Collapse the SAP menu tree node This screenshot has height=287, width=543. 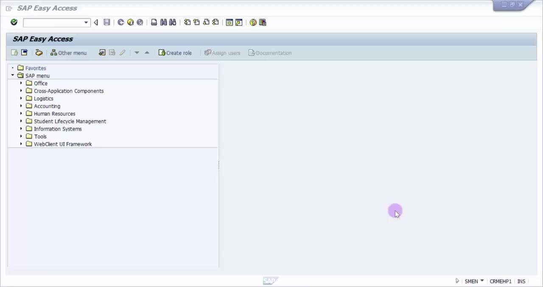click(12, 75)
